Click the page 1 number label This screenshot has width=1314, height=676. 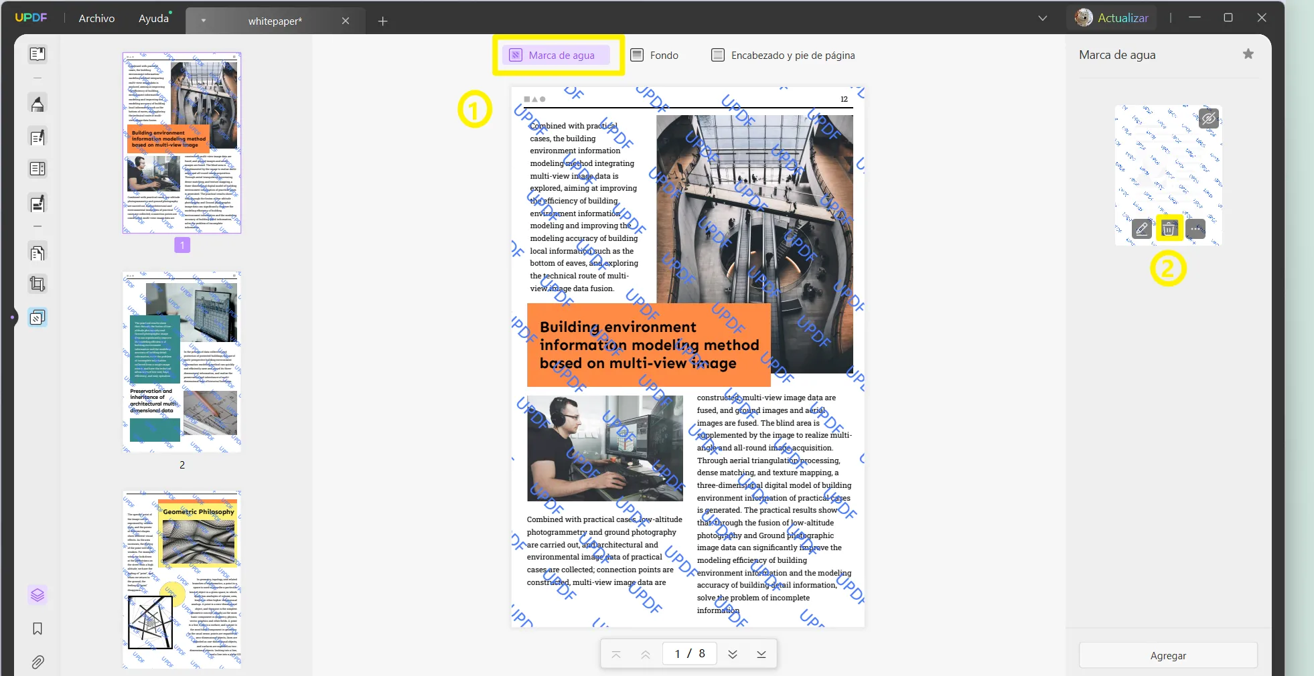182,245
